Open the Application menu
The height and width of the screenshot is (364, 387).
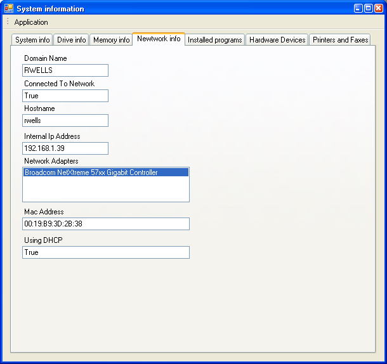(x=31, y=22)
